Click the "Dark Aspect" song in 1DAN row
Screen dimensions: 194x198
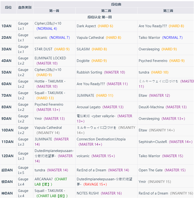pos(86,26)
